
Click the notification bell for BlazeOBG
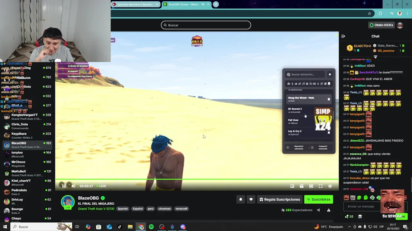click(240, 199)
